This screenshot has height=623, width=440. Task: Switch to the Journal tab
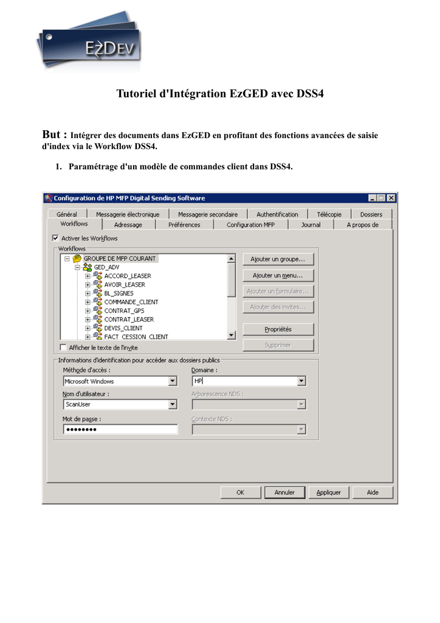coord(311,224)
